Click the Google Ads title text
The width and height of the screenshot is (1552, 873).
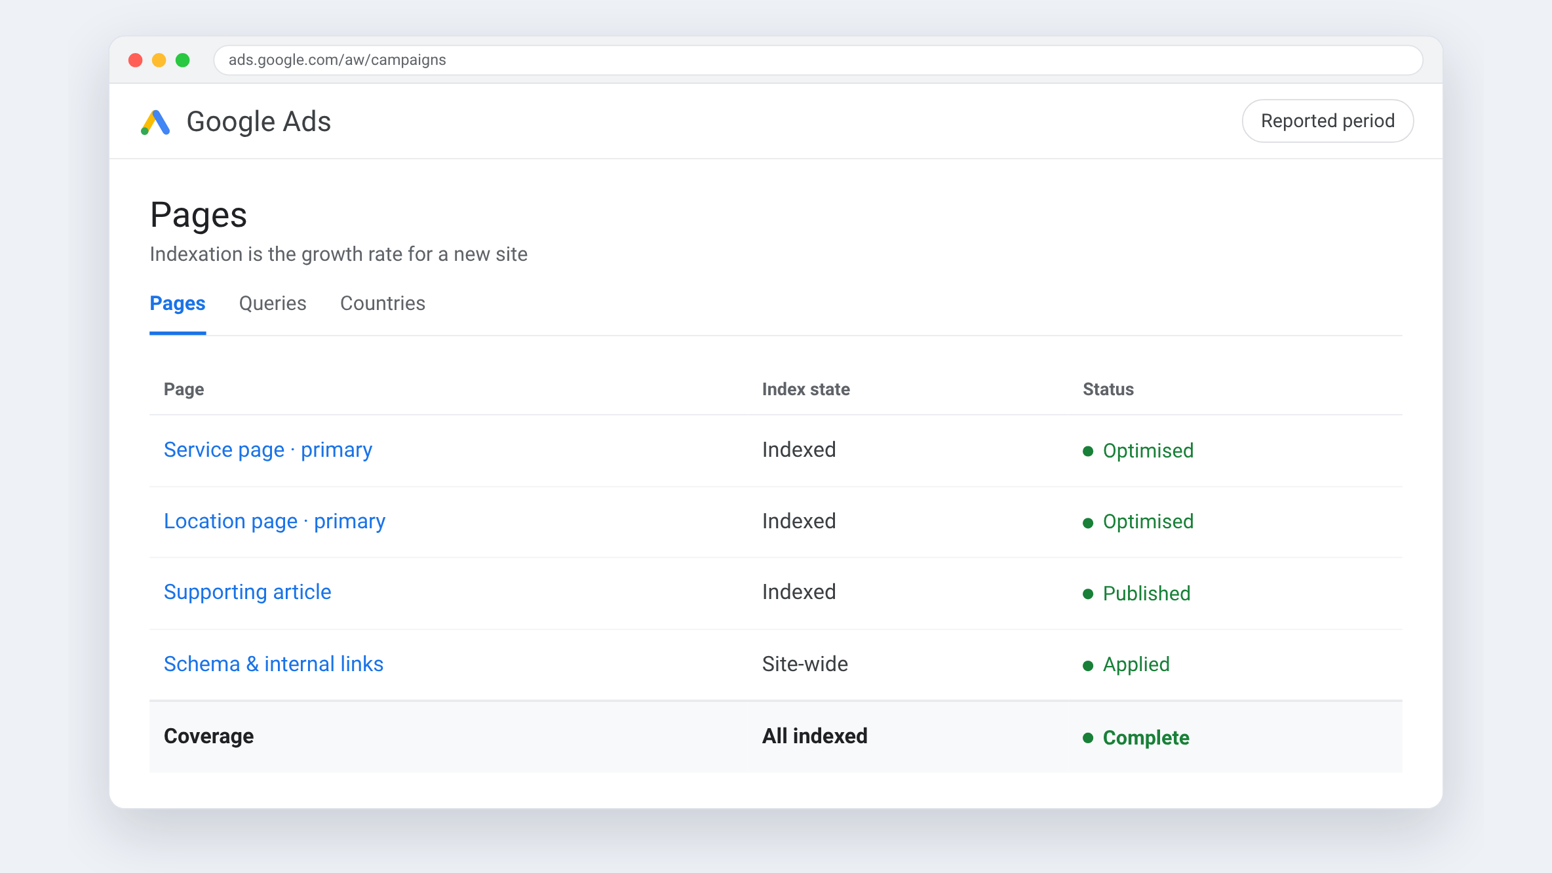tap(259, 122)
